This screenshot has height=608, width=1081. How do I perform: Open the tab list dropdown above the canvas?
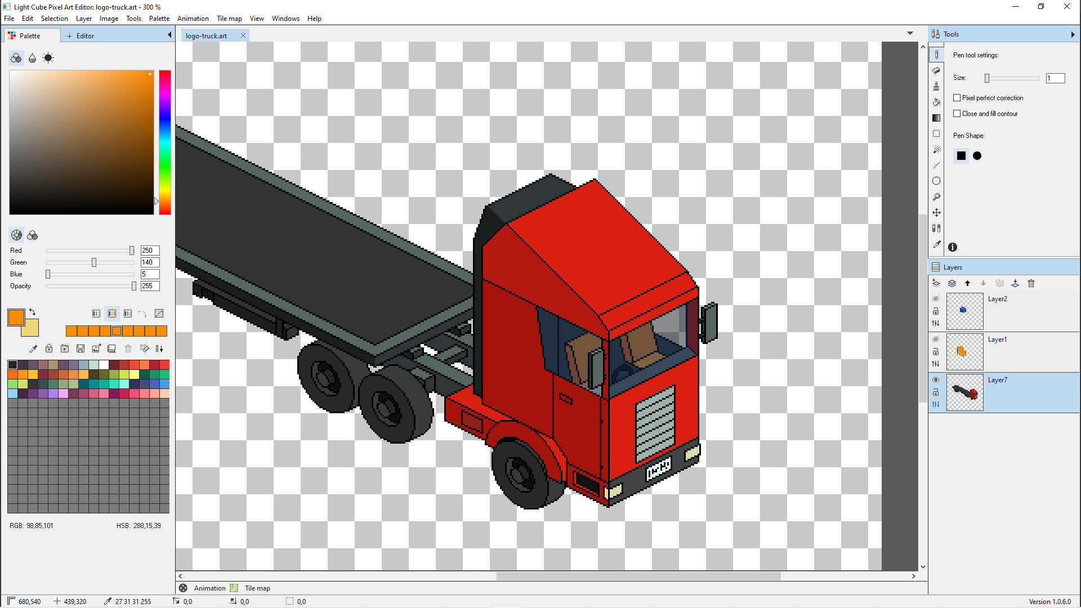pyautogui.click(x=910, y=33)
